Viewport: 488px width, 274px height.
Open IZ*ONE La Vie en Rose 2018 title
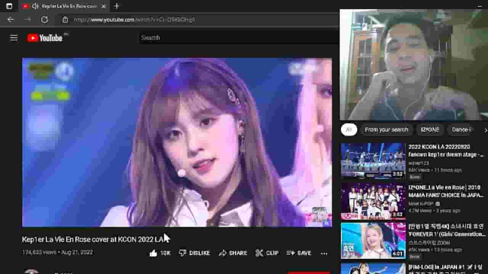tap(446, 191)
